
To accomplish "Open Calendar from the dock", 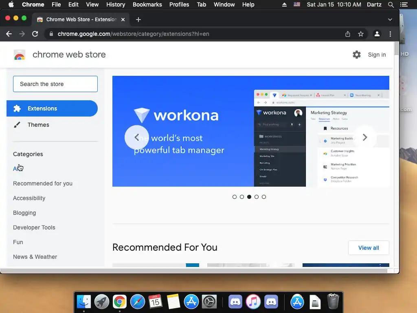I will (155, 302).
